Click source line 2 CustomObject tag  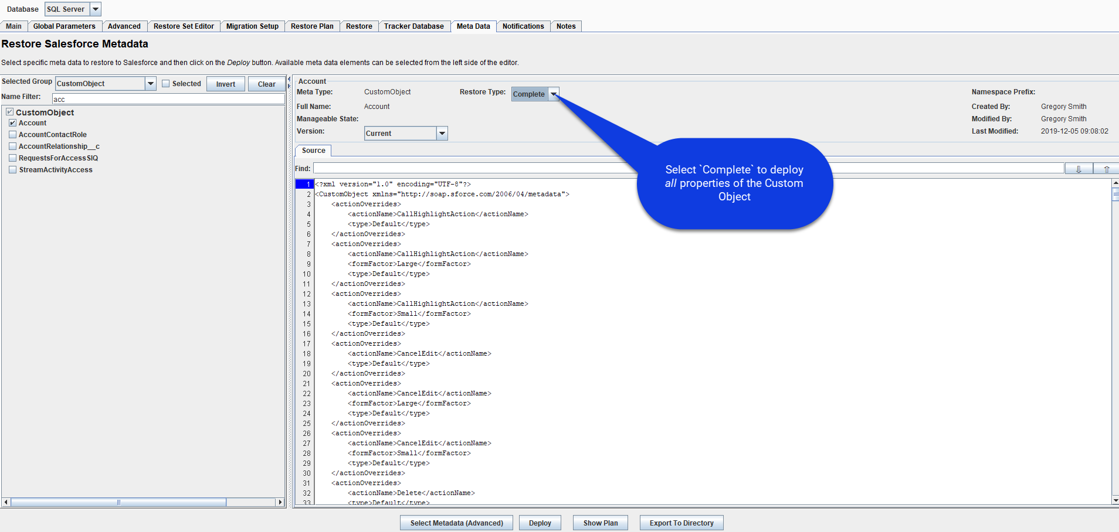(443, 194)
